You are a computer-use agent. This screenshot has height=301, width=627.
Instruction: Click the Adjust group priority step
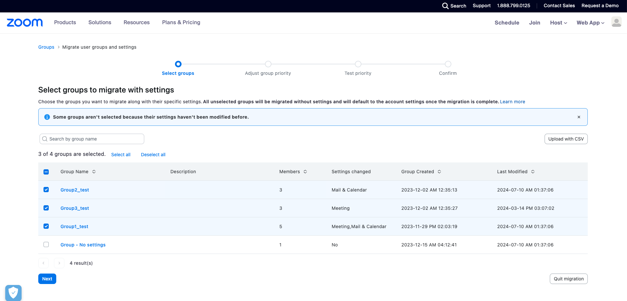click(268, 69)
